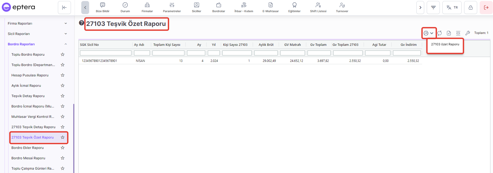Favorite the Toplu Bordro Raporu with star

[63, 54]
